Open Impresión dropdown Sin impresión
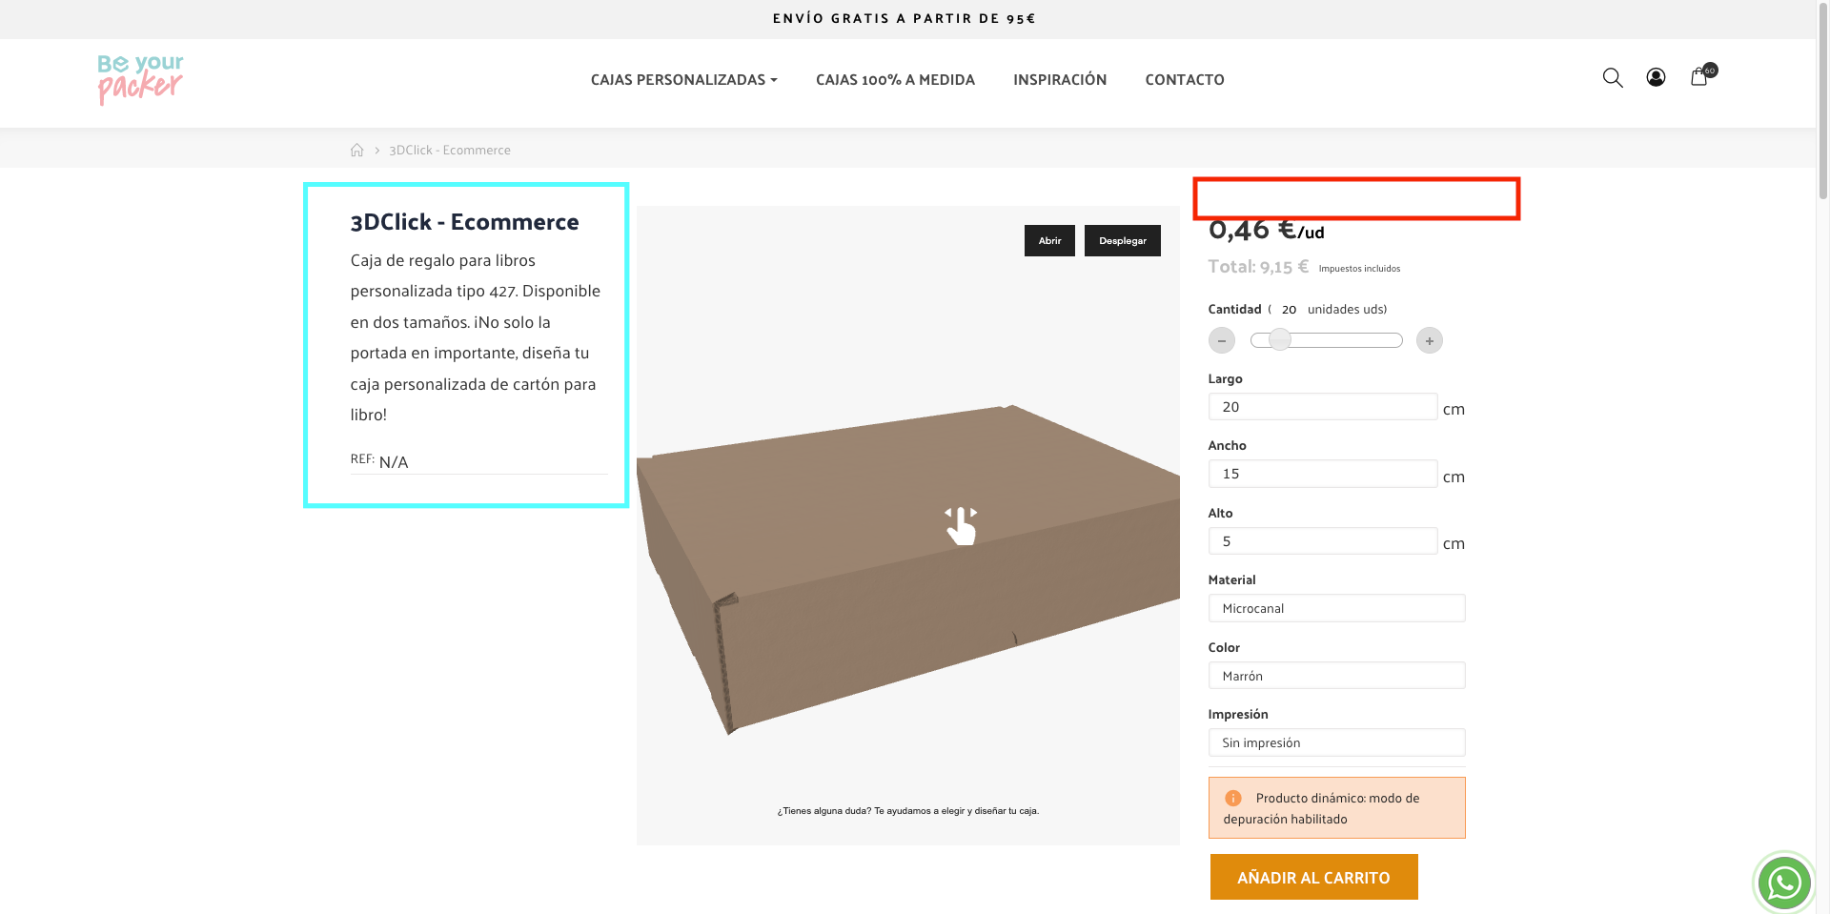1830x914 pixels. pyautogui.click(x=1336, y=742)
